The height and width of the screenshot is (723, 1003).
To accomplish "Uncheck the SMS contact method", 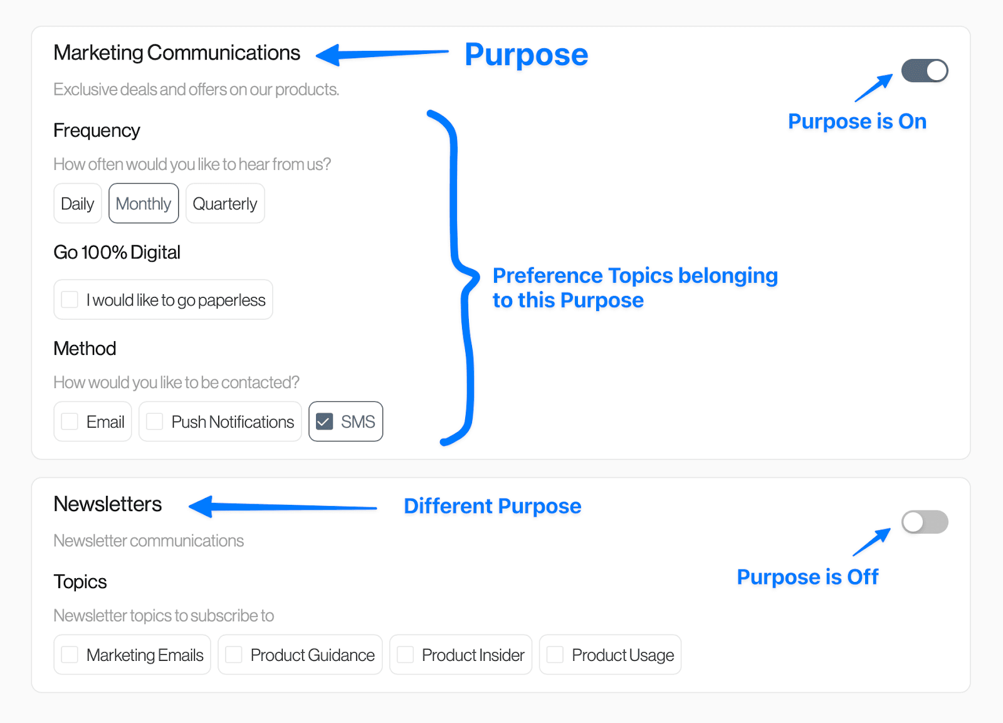I will coord(324,421).
